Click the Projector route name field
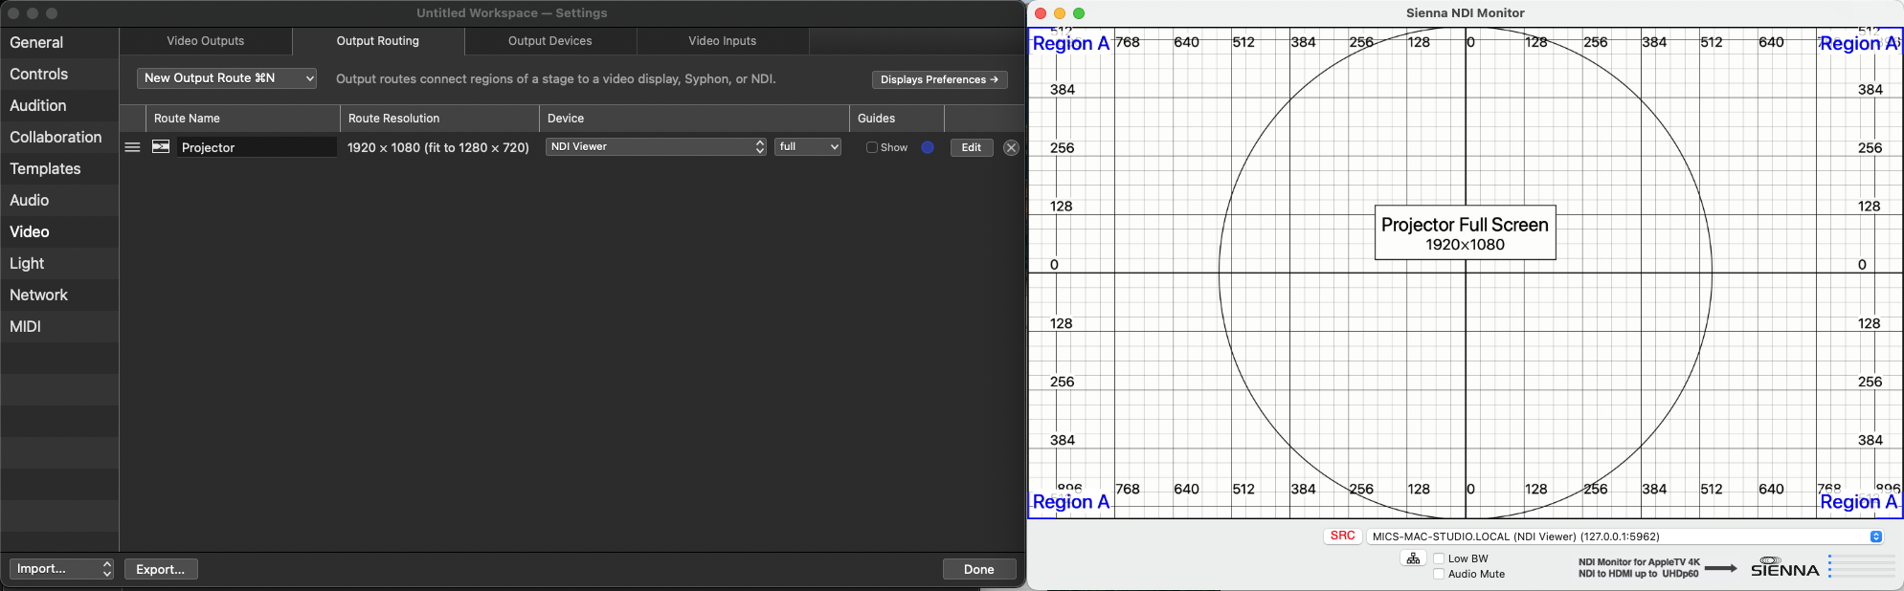The width and height of the screenshot is (1904, 591). (x=257, y=147)
